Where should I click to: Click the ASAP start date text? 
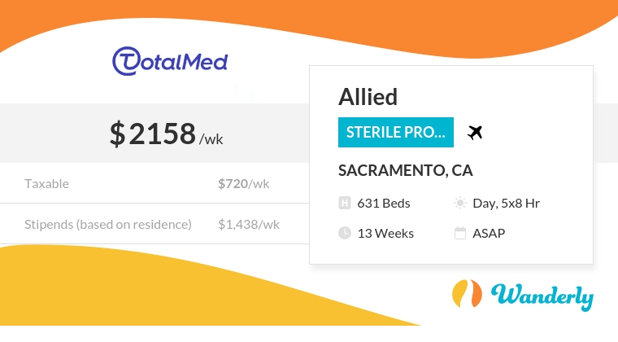[x=489, y=233]
